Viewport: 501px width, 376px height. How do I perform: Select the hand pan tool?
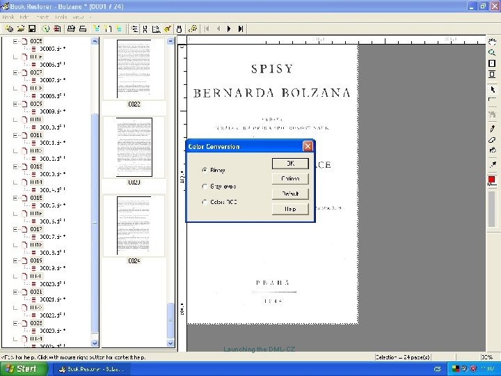click(x=492, y=42)
